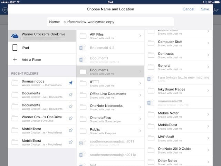Expand the Office Live Documents chevron
Image resolution: width=221 pixels, height=166 pixels.
click(x=140, y=95)
